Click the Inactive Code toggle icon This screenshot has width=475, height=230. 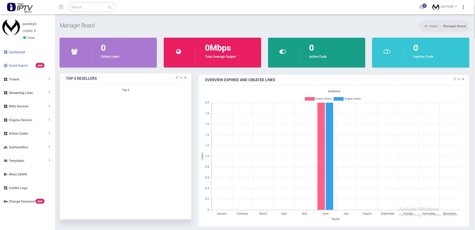[387, 52]
